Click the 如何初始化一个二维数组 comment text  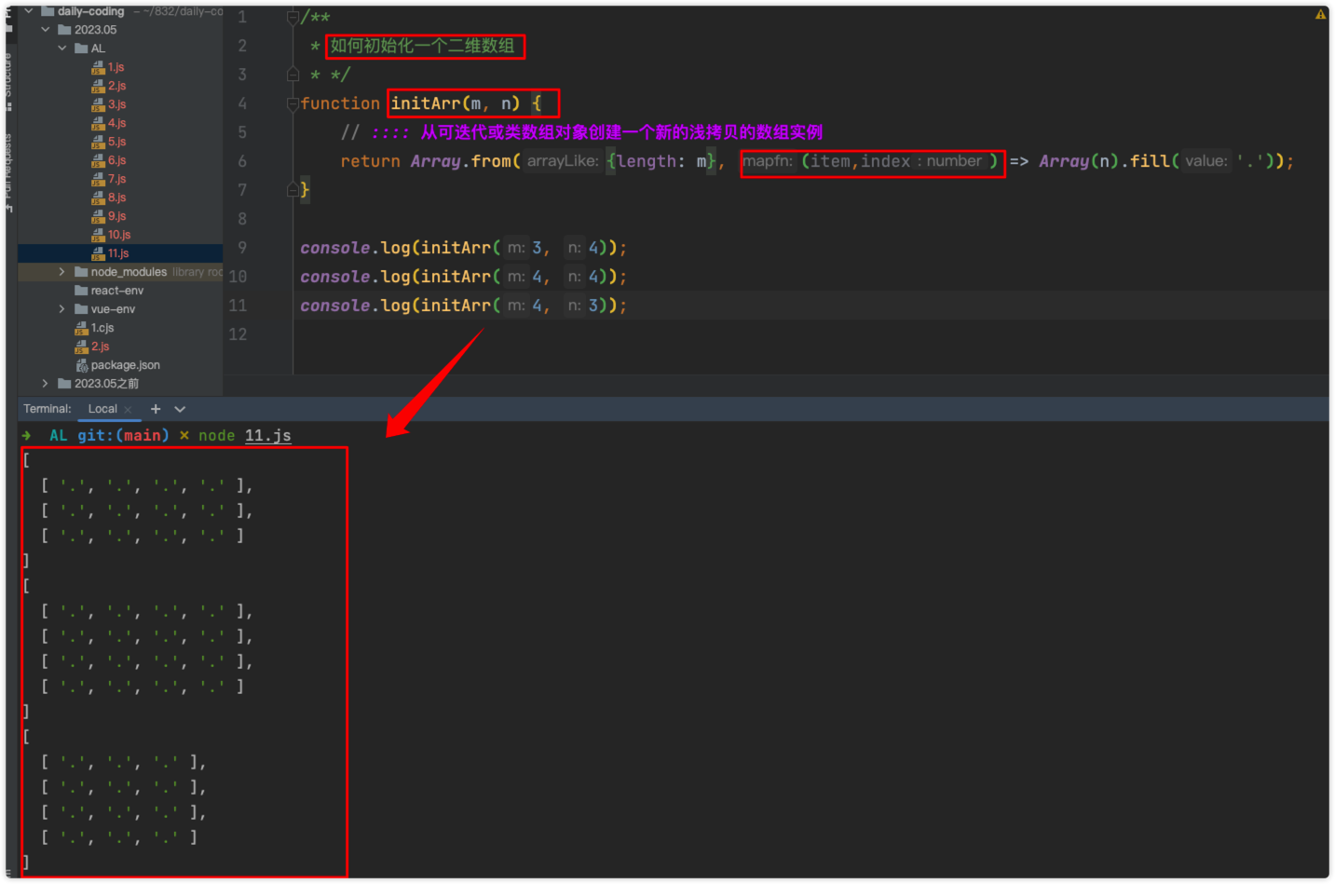[x=422, y=46]
